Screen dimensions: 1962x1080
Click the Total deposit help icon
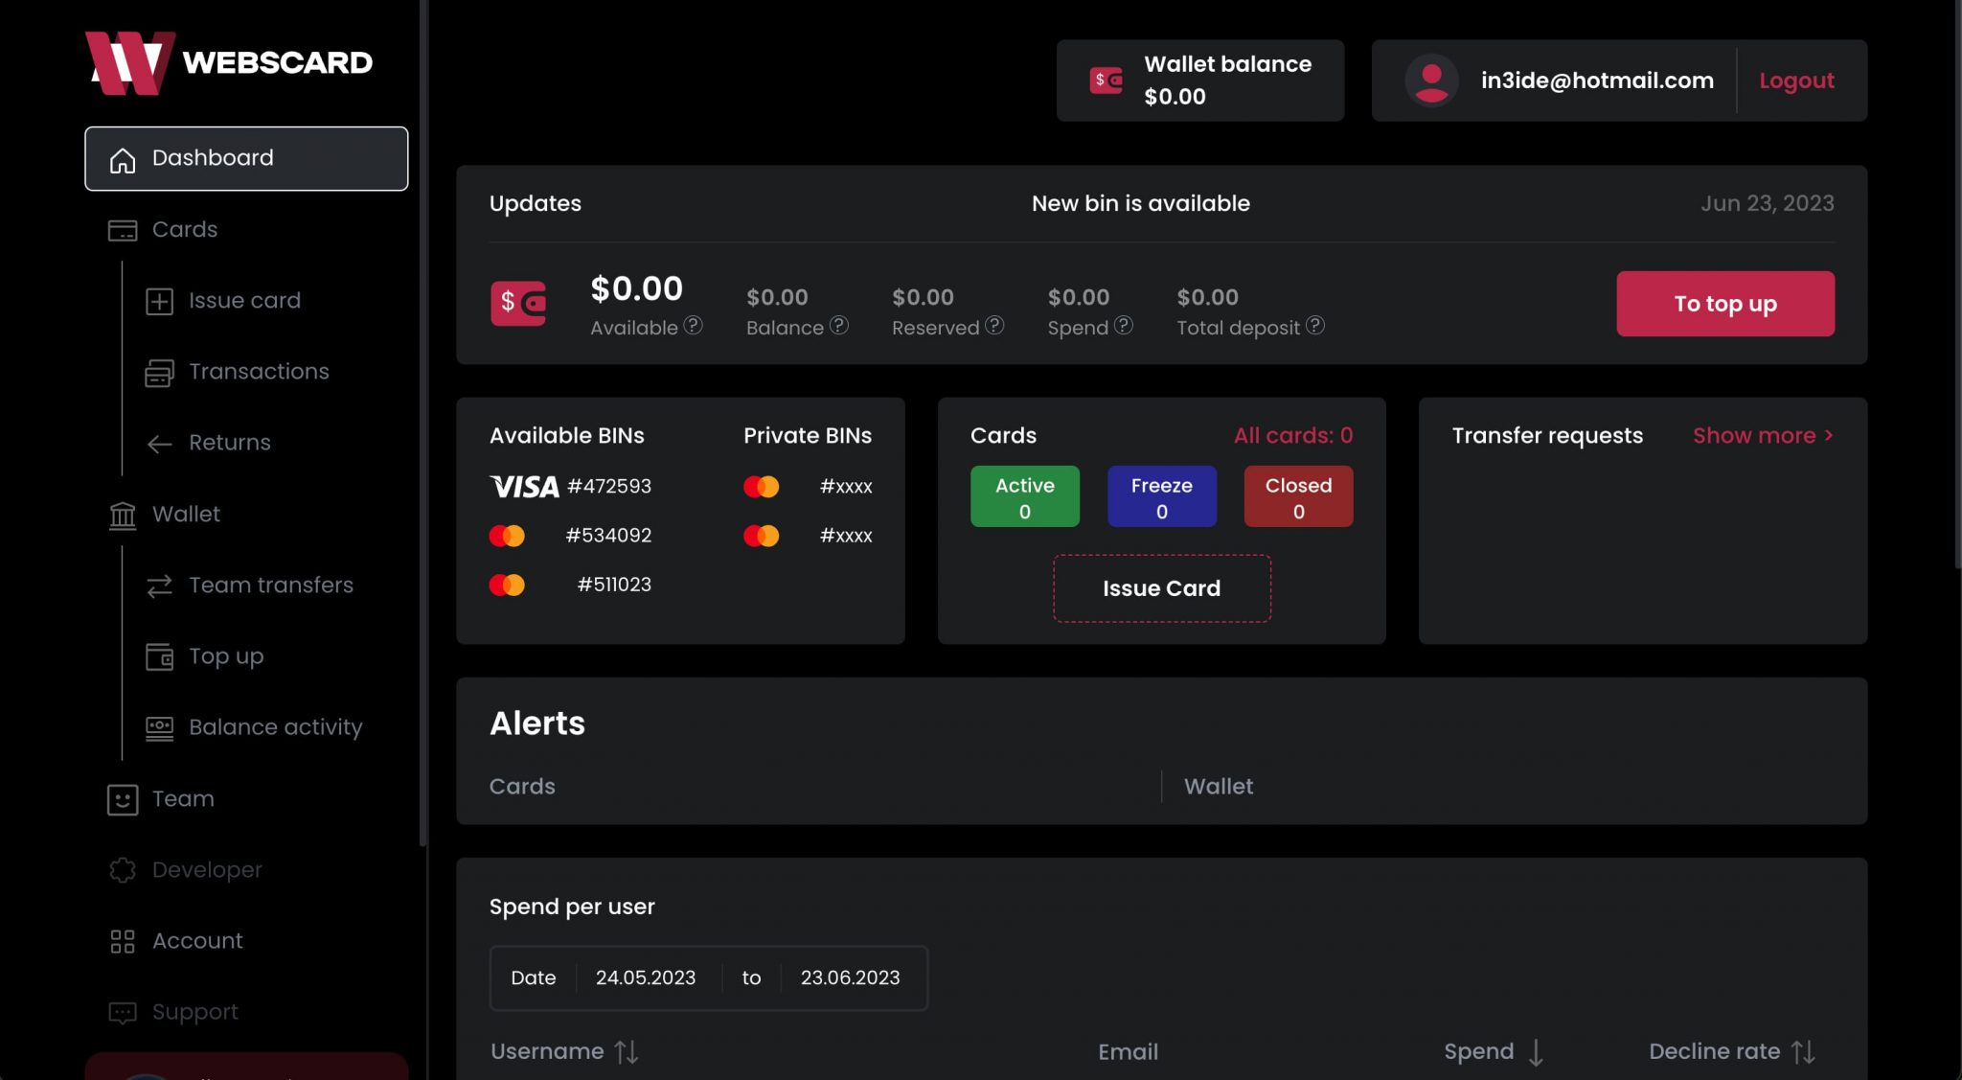pyautogui.click(x=1315, y=326)
